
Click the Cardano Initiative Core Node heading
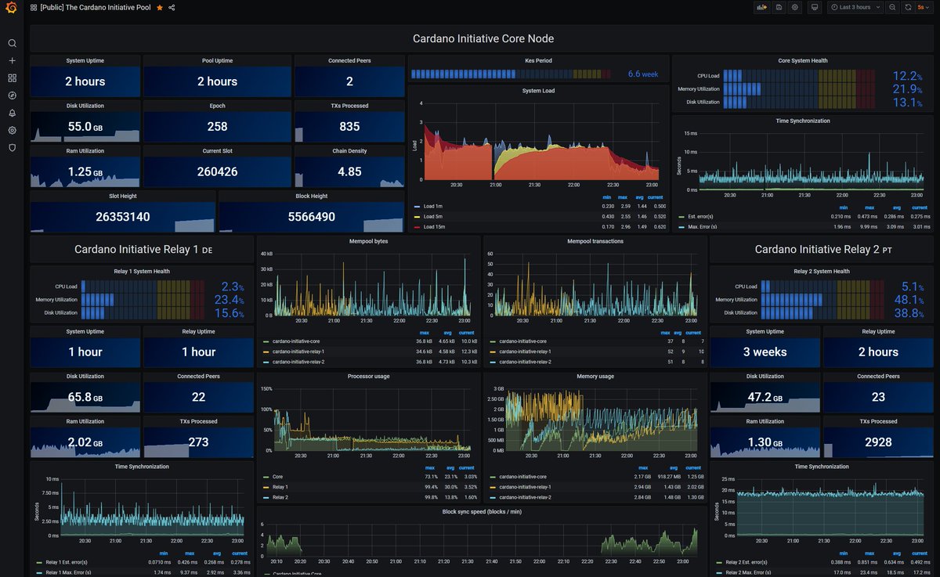483,38
